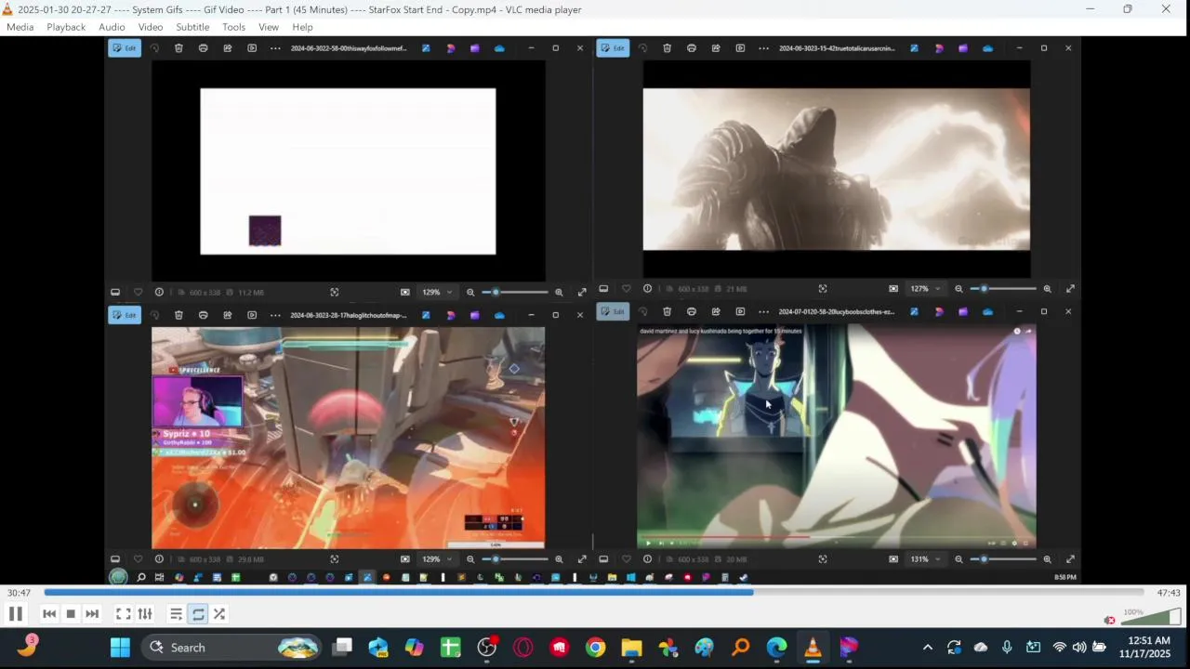Stop VLC playback
Screen dimensions: 1190x669
coord(71,614)
